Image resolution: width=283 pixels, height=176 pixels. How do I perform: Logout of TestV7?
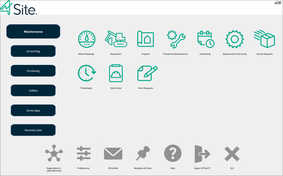point(202,153)
